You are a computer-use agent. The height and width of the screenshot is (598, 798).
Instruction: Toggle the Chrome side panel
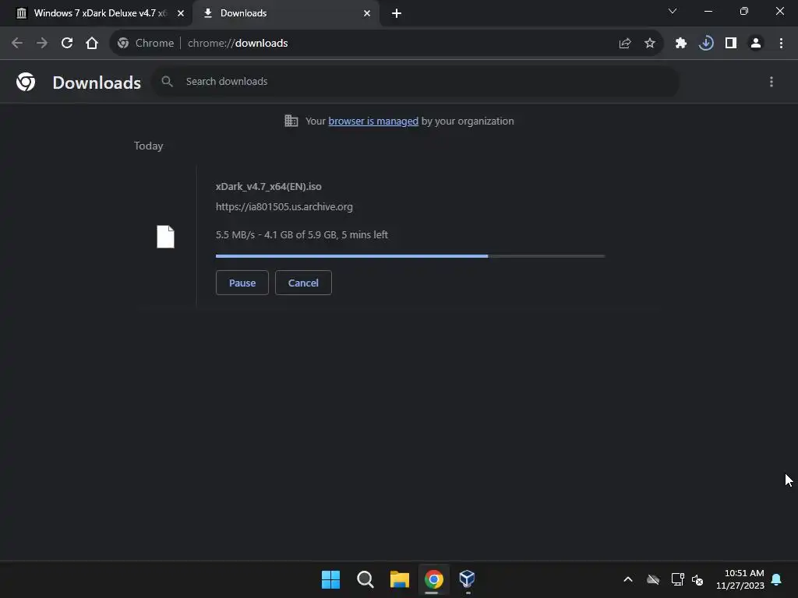[x=731, y=44]
